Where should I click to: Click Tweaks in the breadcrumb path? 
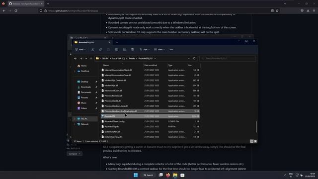pos(132,59)
